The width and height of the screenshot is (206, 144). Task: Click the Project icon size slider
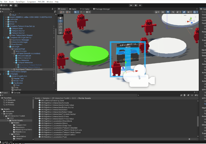189,139
